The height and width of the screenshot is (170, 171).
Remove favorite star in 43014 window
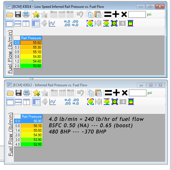pos(44,14)
